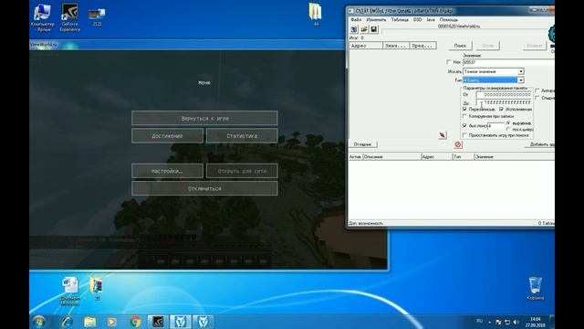Open the Windows Start menu
Screen dimensions: 584x329
[x=38, y=322]
